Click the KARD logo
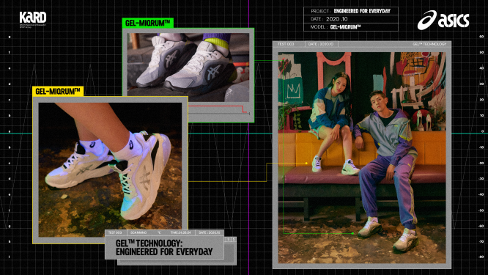488x275 pixels. pos(33,18)
